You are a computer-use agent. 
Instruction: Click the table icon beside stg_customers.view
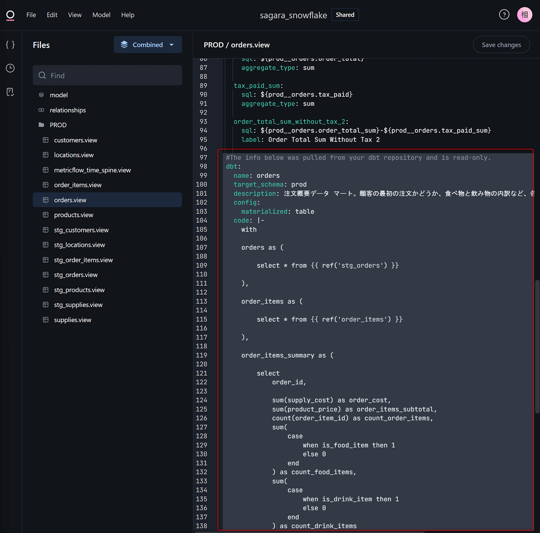[46, 230]
